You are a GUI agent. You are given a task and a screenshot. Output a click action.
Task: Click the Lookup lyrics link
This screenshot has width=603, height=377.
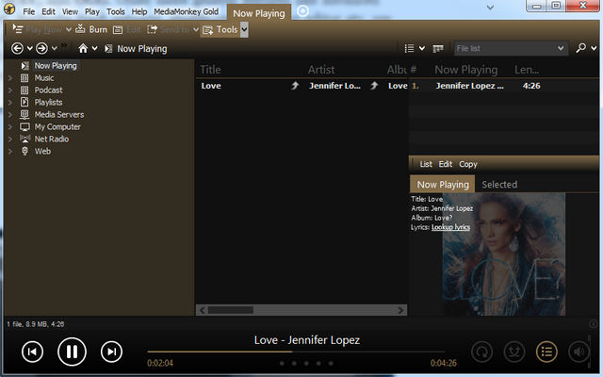pyautogui.click(x=450, y=227)
